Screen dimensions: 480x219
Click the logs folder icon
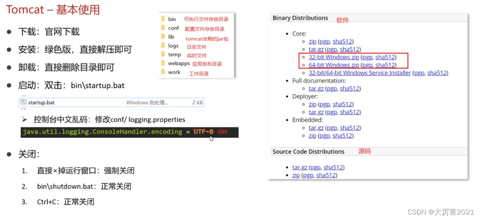[162, 46]
